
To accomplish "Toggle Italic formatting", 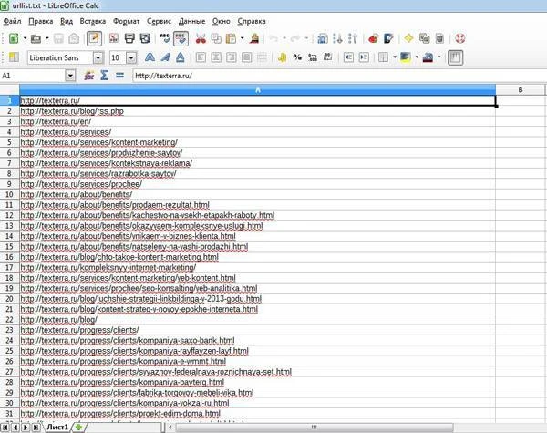I will [165, 57].
